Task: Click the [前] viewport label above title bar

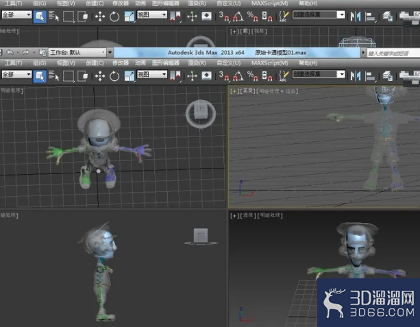Action: pos(245,31)
